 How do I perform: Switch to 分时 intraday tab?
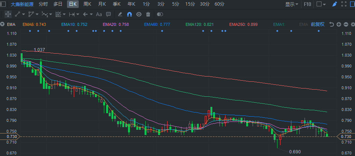coord(43,4)
